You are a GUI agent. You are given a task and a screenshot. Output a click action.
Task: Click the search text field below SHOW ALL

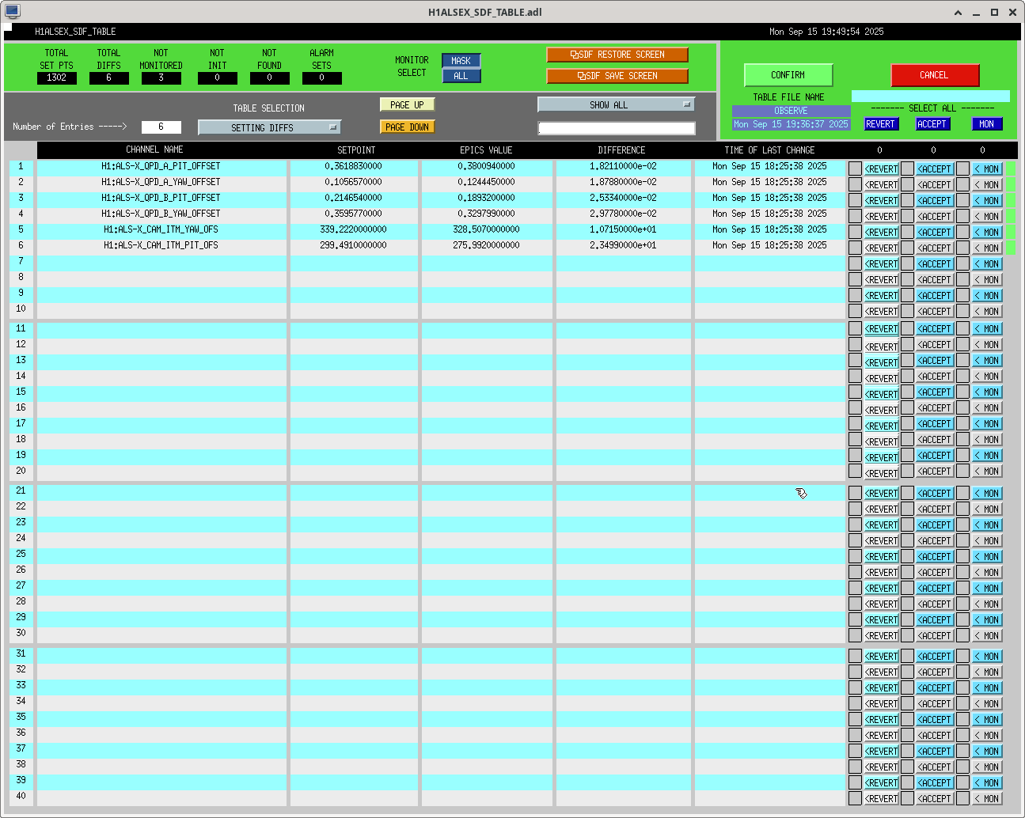point(617,128)
